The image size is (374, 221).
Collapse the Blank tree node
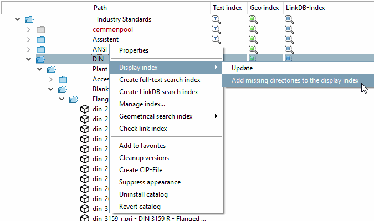[51, 89]
